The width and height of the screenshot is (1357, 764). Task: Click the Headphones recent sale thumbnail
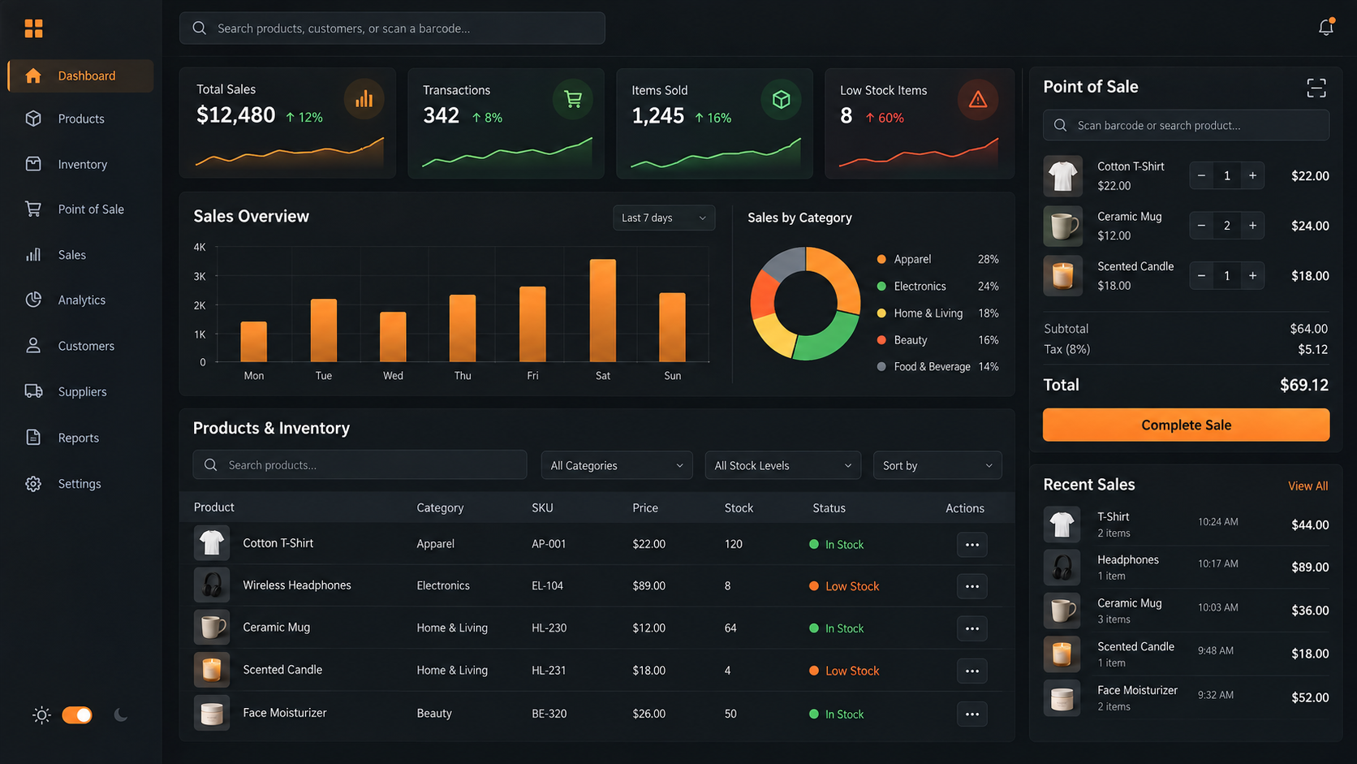[1062, 568]
